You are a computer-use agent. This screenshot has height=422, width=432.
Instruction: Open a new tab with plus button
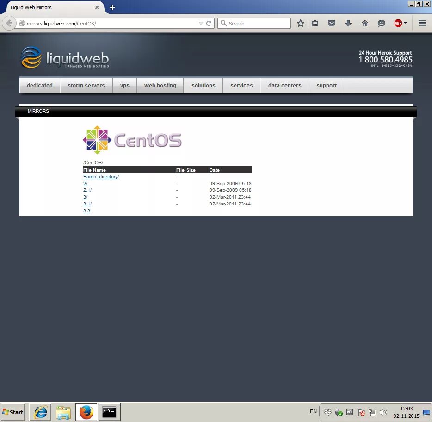pyautogui.click(x=112, y=7)
